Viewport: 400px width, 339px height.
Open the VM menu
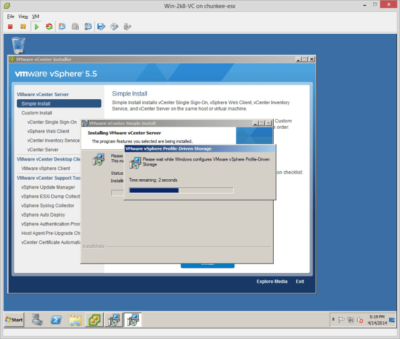point(36,17)
